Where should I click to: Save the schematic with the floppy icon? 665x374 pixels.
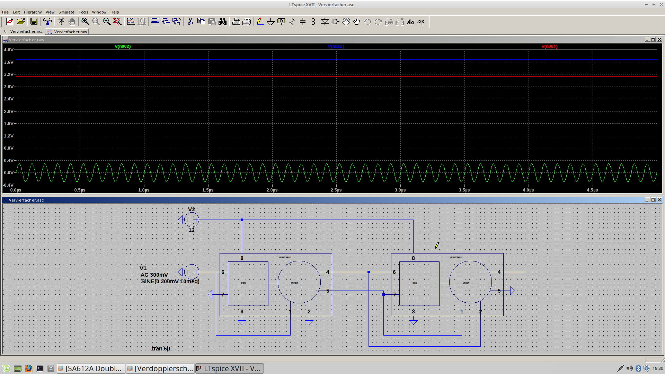34,21
